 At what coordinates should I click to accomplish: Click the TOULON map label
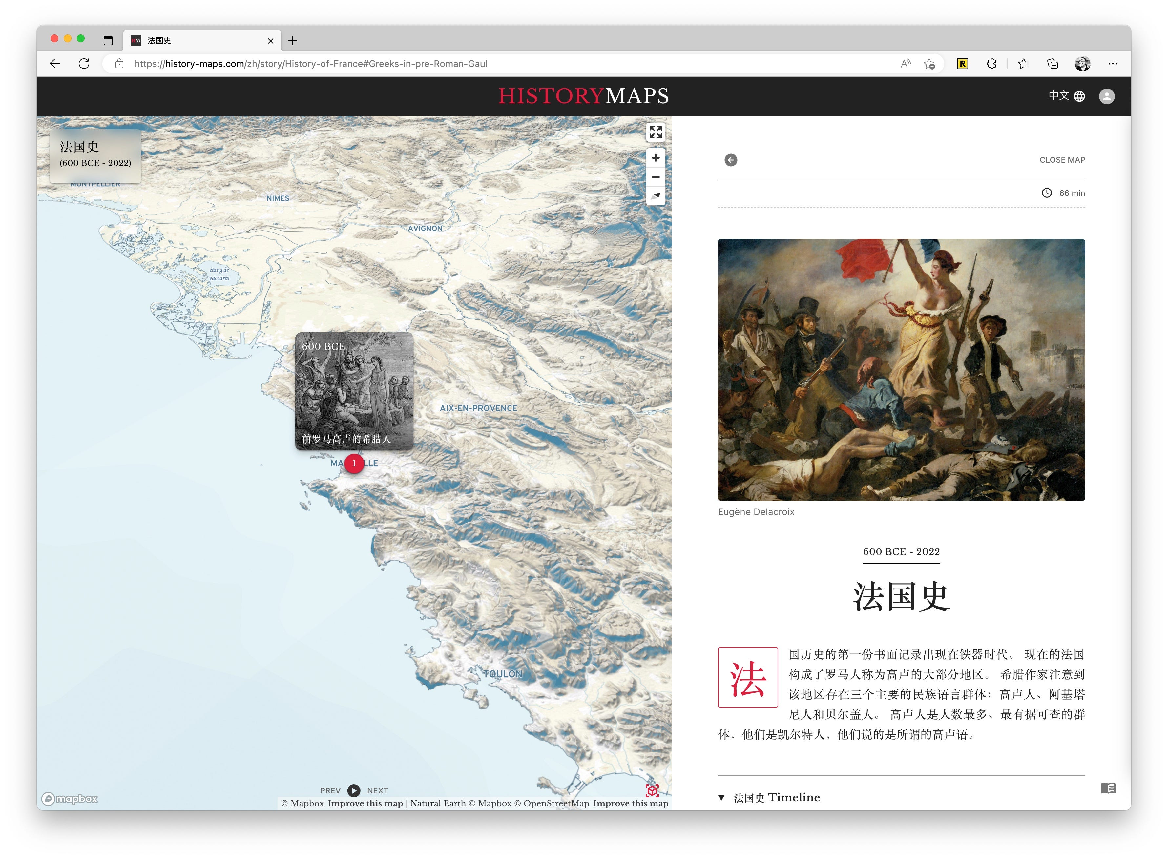503,674
